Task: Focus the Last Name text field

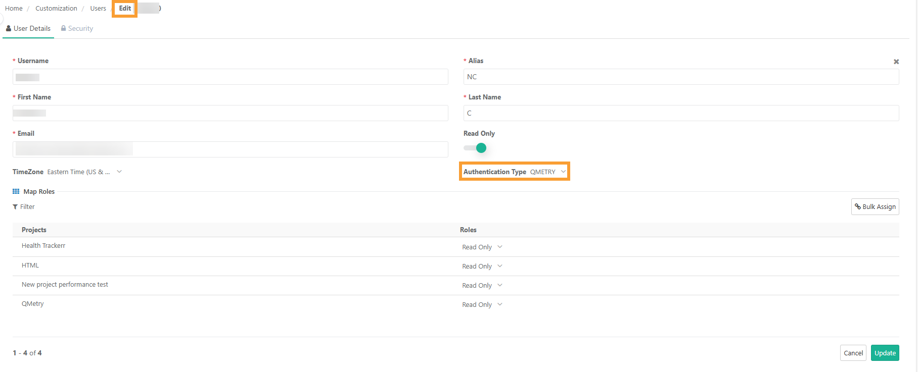Action: click(x=680, y=114)
